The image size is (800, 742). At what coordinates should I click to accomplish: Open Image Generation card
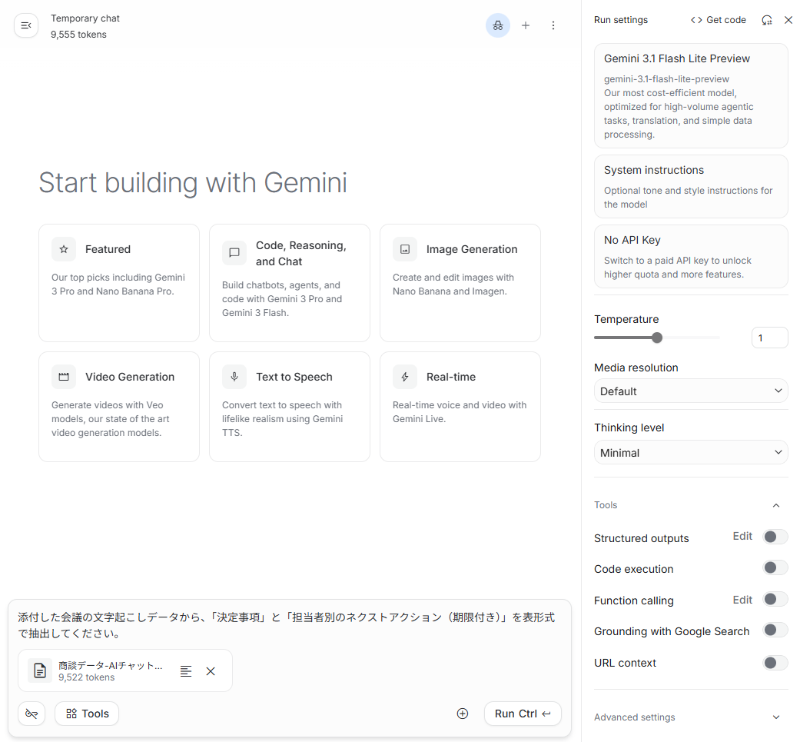coord(460,283)
